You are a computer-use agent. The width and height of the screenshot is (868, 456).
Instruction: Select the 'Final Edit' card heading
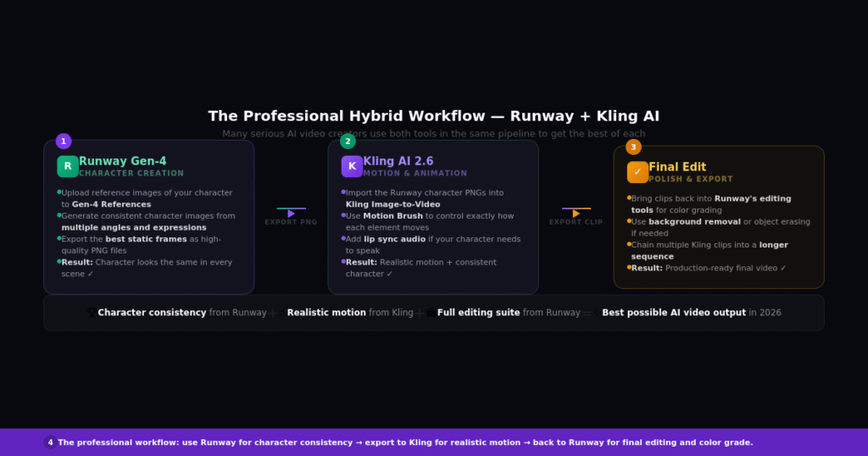(x=677, y=167)
